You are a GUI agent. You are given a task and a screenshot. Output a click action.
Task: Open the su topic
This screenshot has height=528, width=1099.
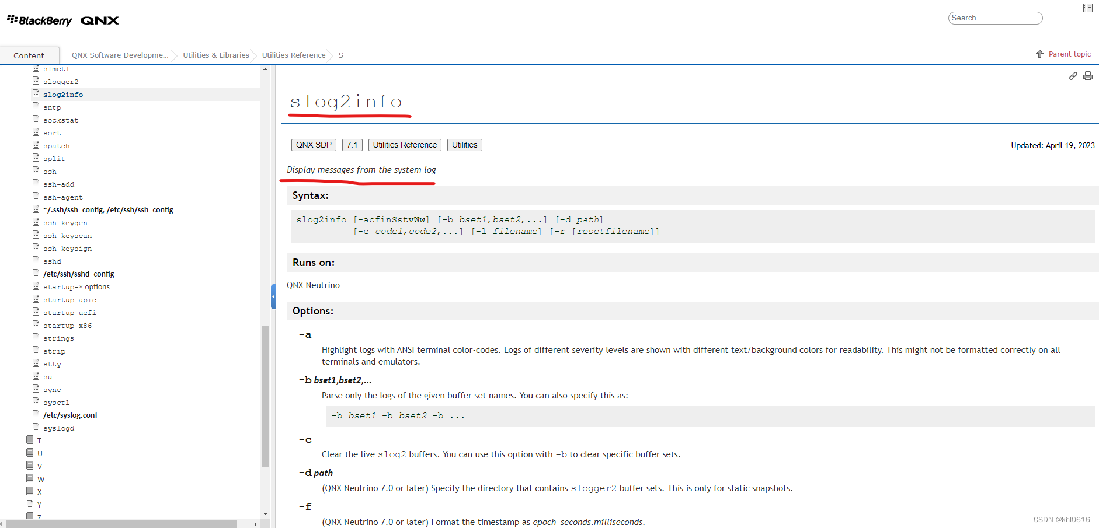pos(48,377)
